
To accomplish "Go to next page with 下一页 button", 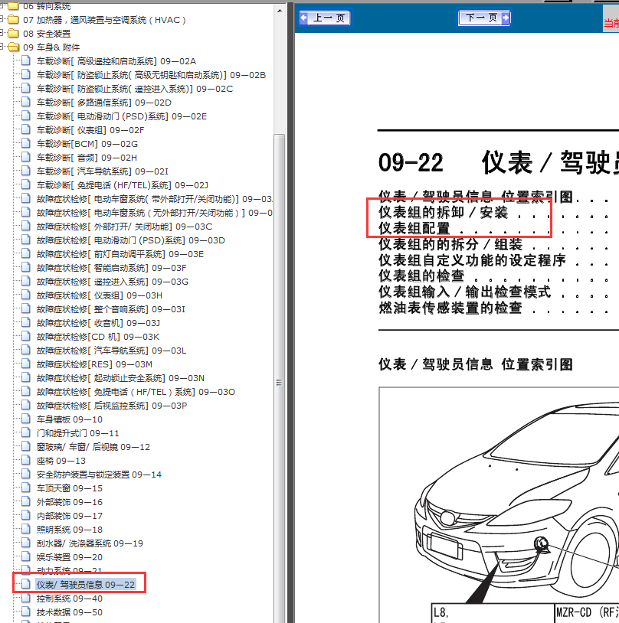I will click(484, 18).
